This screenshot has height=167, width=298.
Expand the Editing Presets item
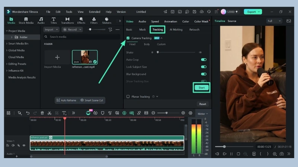pyautogui.click(x=7, y=64)
